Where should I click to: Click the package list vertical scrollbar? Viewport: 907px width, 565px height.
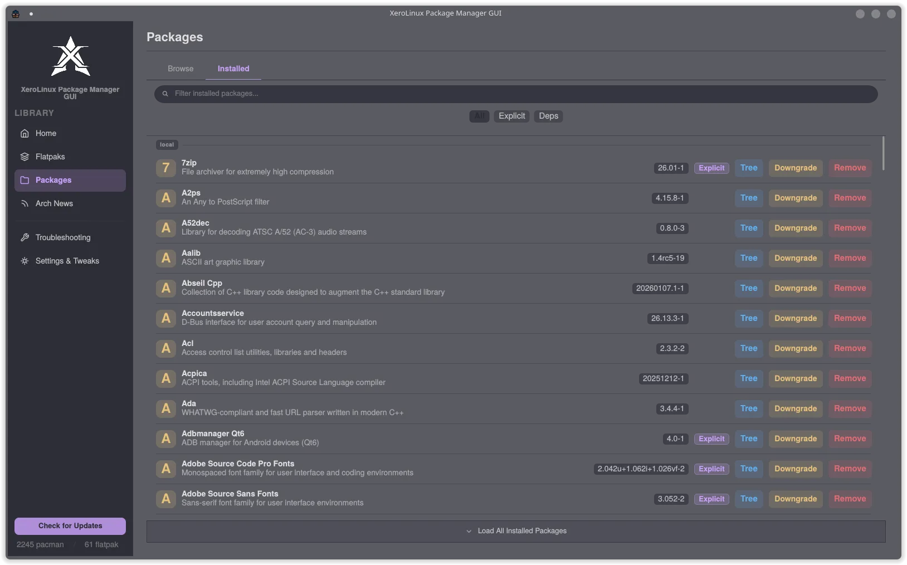pos(884,153)
